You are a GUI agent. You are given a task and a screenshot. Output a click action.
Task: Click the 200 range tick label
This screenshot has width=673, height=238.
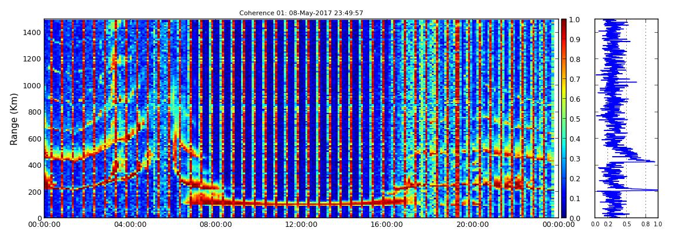35,192
